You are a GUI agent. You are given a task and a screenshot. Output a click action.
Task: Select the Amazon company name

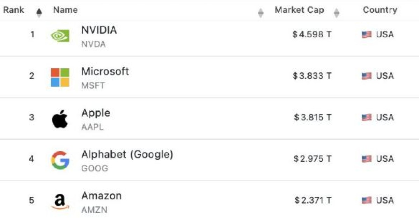click(x=102, y=196)
